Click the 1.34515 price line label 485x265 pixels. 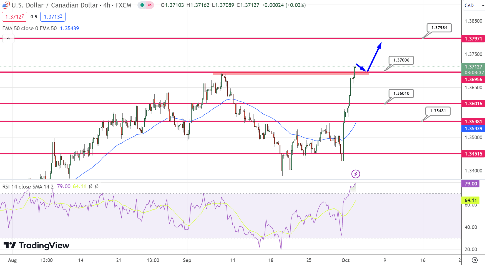pos(473,154)
